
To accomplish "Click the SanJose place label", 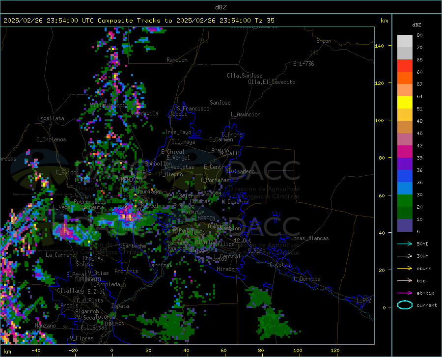I will click(x=220, y=103).
